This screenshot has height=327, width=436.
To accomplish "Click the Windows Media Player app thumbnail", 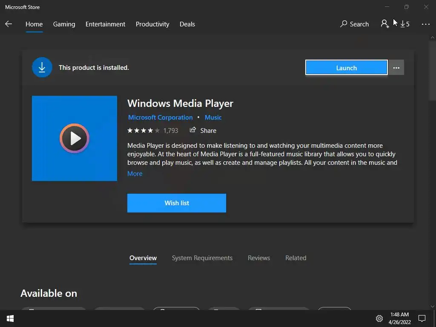I will (75, 138).
